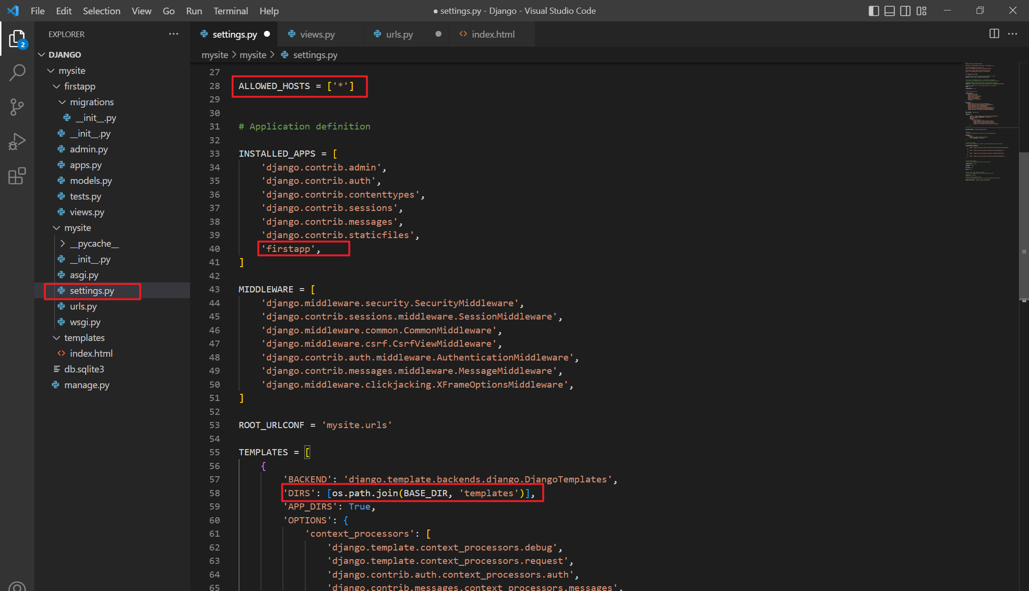Open the Source Control view
Screen dimensions: 1029x591
point(17,107)
